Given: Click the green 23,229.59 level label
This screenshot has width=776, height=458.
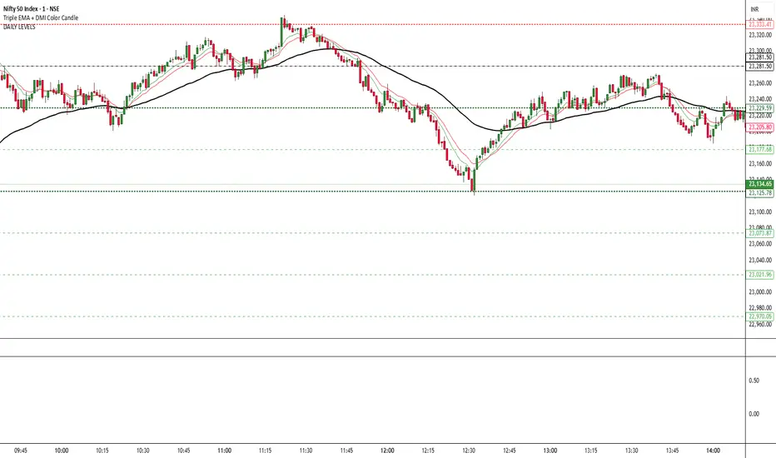Looking at the screenshot, I should click(759, 108).
